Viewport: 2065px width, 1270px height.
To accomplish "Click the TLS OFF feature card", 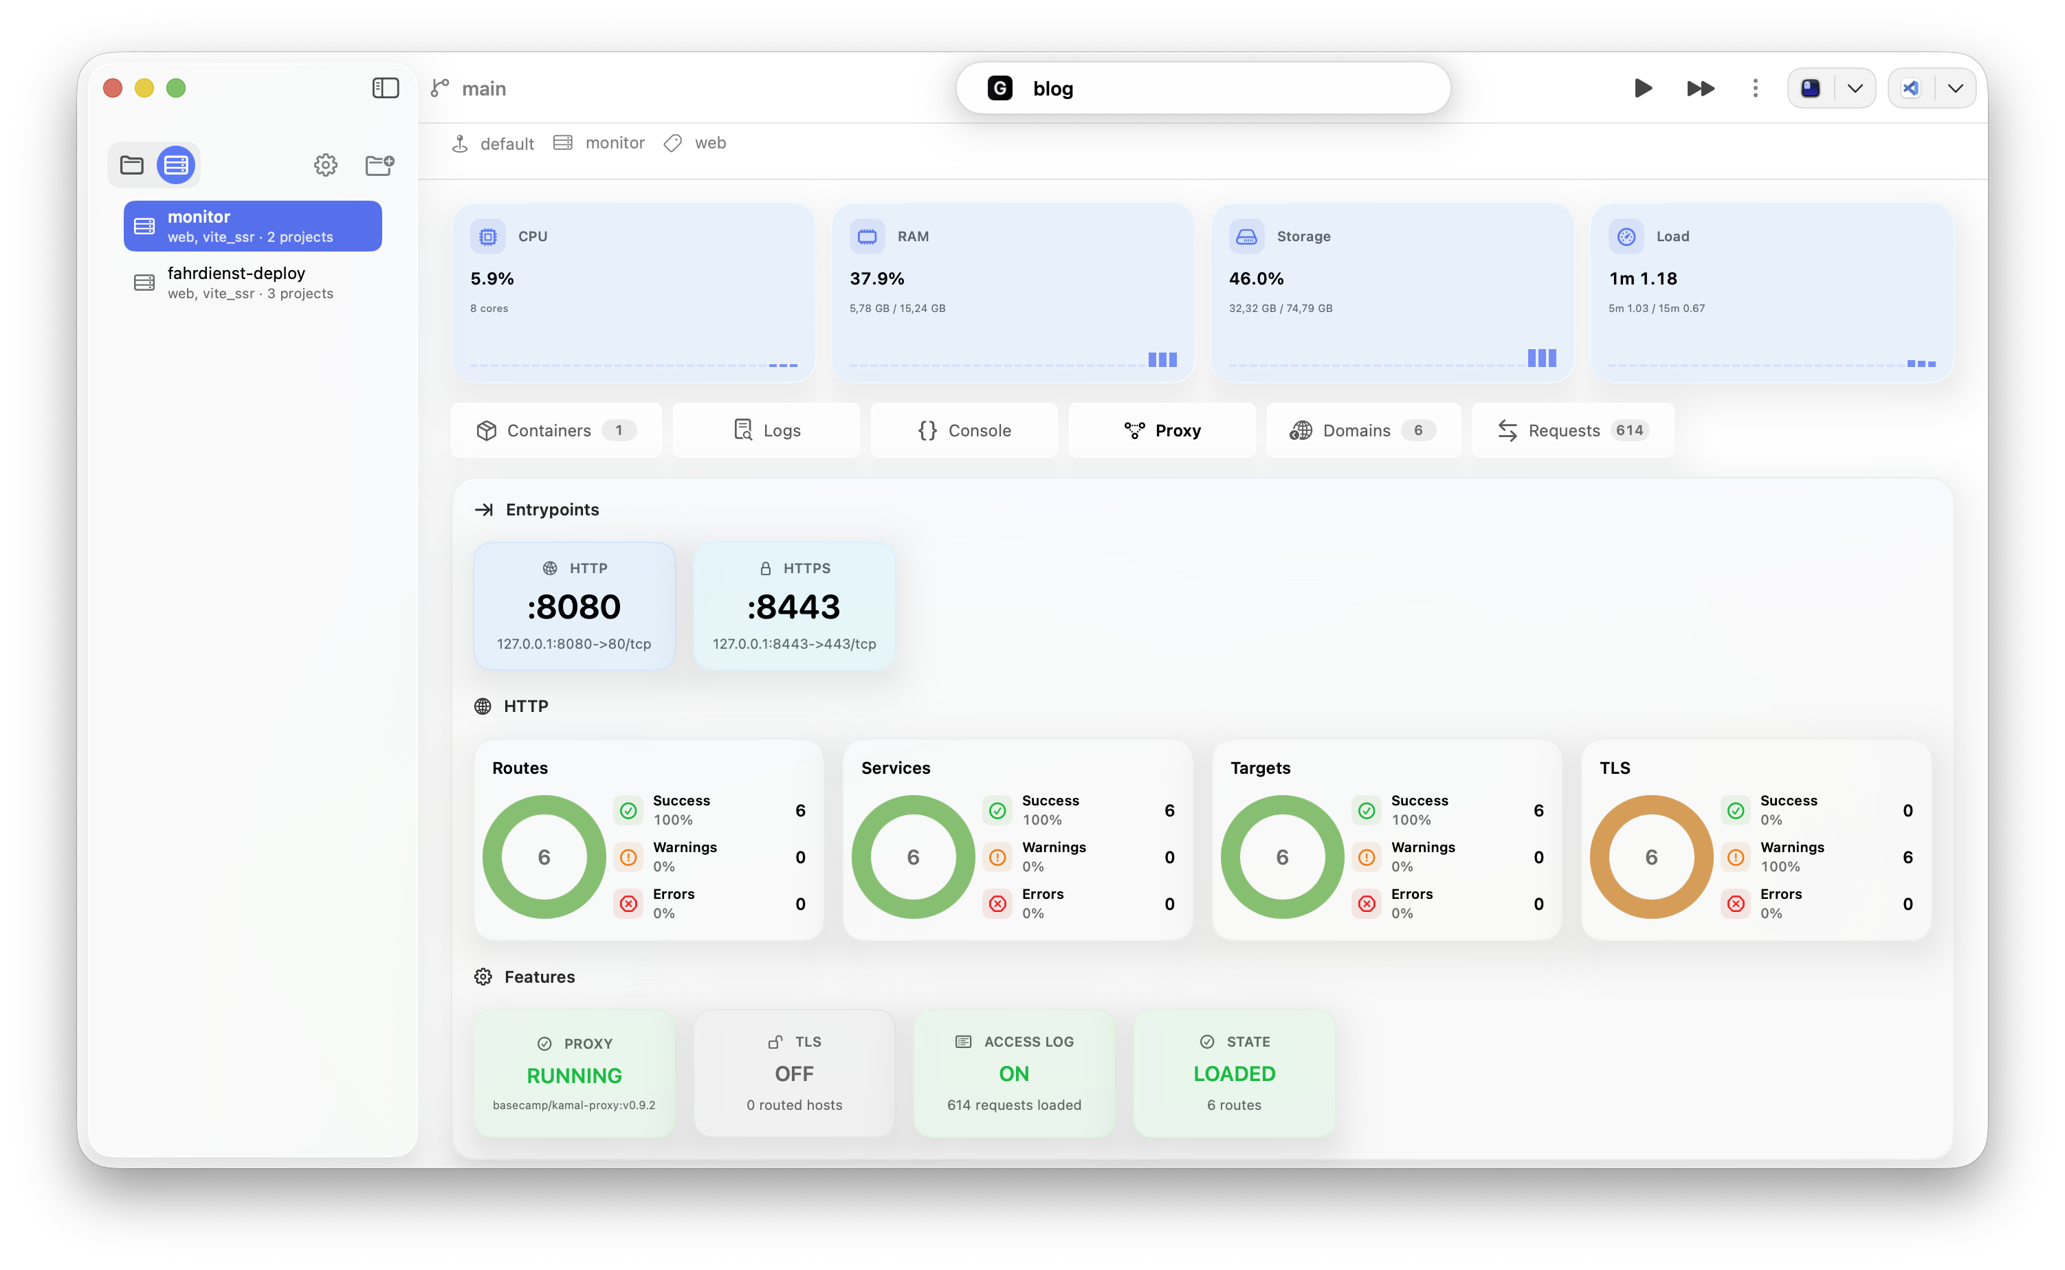I will (795, 1073).
